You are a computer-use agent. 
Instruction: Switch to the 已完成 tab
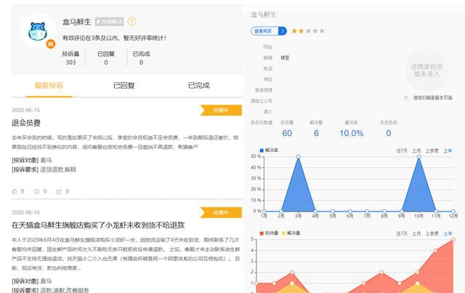(198, 85)
